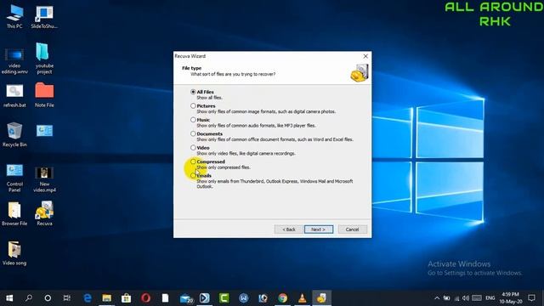The width and height of the screenshot is (544, 306).
Task: Open Task View on the taskbar
Action: click(67, 298)
